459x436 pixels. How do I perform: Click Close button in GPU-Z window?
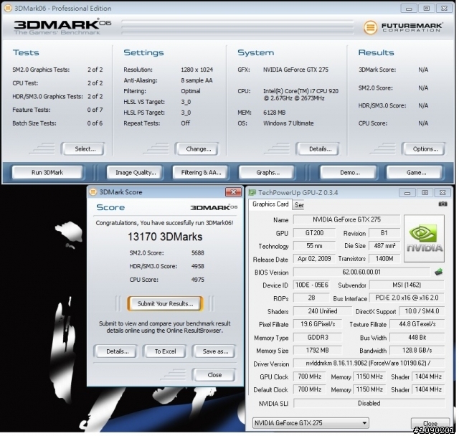click(430, 423)
